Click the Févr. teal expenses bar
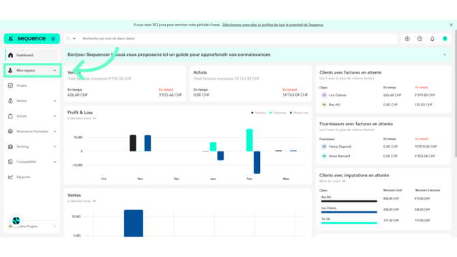457x257 pixels. tap(250, 140)
